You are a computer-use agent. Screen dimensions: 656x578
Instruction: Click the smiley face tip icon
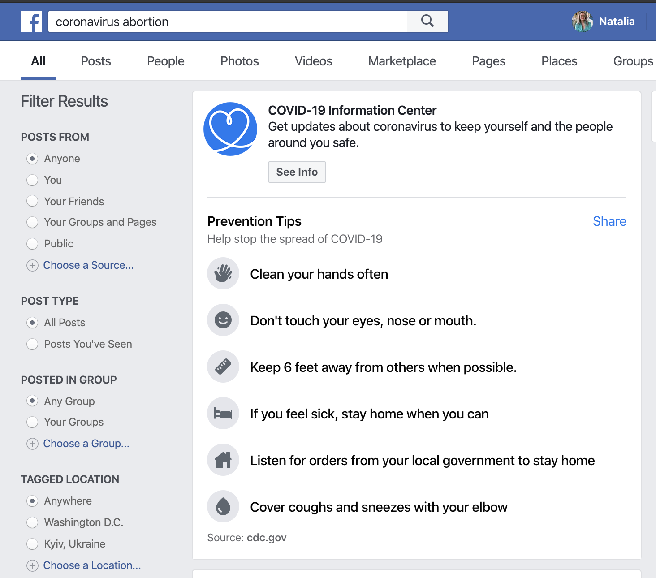223,320
